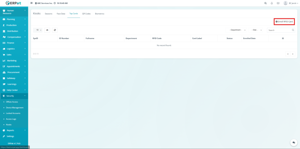This screenshot has height=149, width=300.
Task: Click the search magnifier icon in header
Action: pyautogui.click(x=265, y=3)
